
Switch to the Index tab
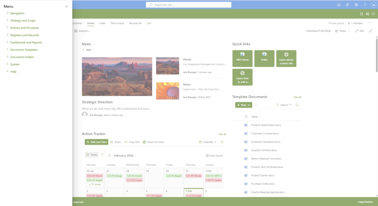(102, 23)
